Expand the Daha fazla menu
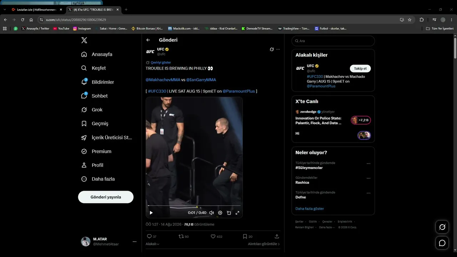 [x=98, y=179]
